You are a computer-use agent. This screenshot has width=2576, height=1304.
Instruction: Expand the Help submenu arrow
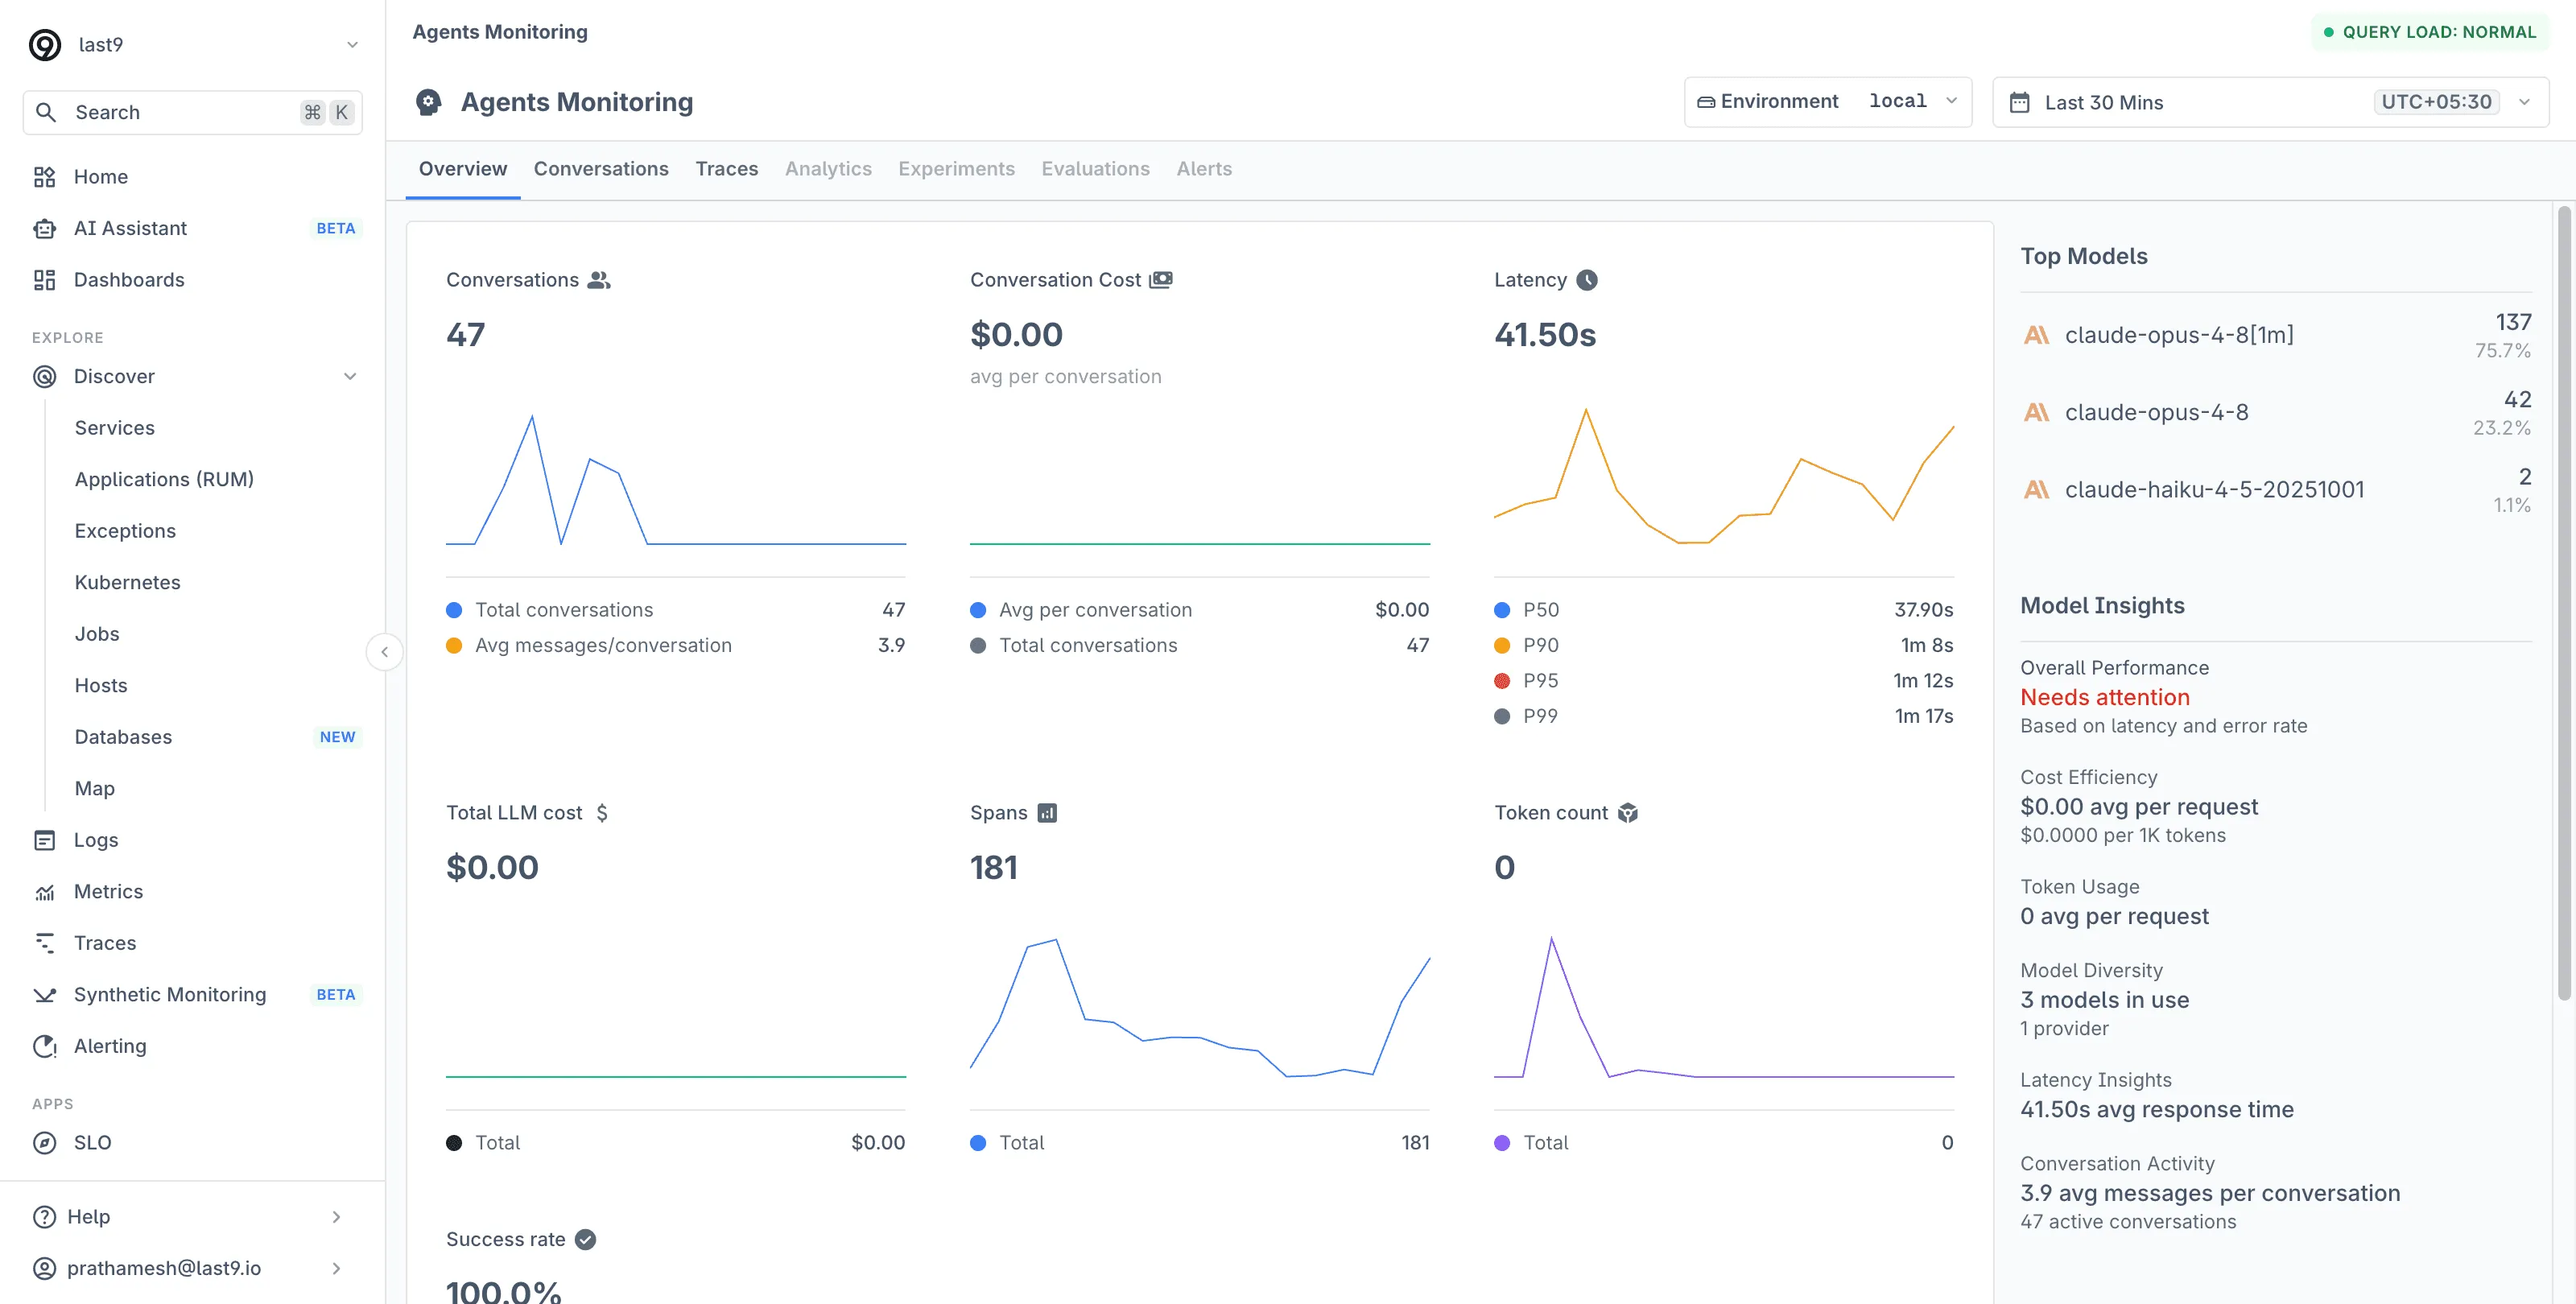(336, 1217)
